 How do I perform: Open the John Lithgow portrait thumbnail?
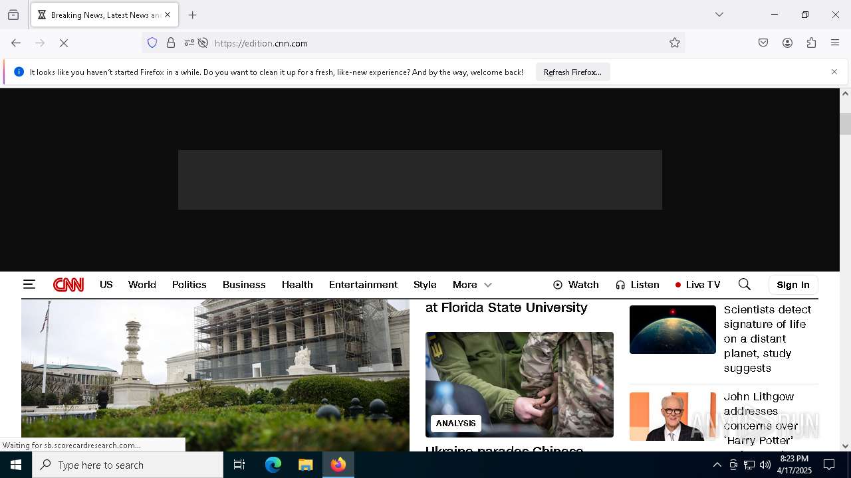coord(673,416)
